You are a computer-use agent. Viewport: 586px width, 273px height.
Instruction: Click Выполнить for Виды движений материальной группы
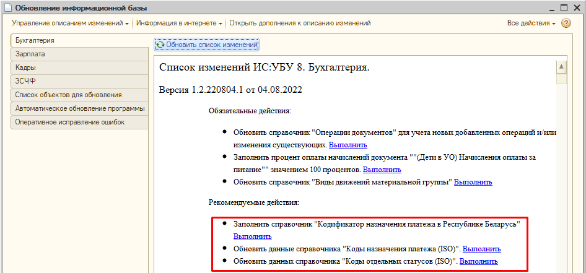pos(473,181)
